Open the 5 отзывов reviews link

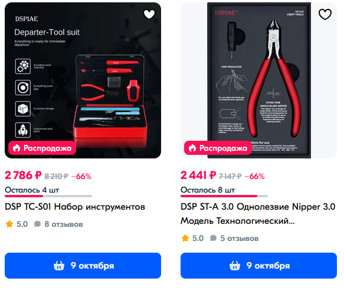pyautogui.click(x=234, y=238)
